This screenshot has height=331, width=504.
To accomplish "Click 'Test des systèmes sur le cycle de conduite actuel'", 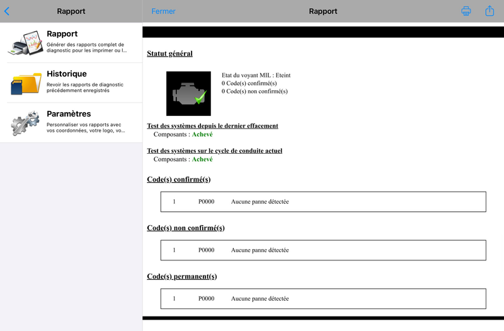I will (214, 151).
